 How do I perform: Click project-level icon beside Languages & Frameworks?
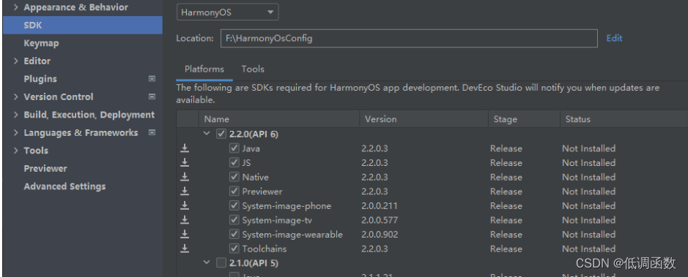pos(152,132)
